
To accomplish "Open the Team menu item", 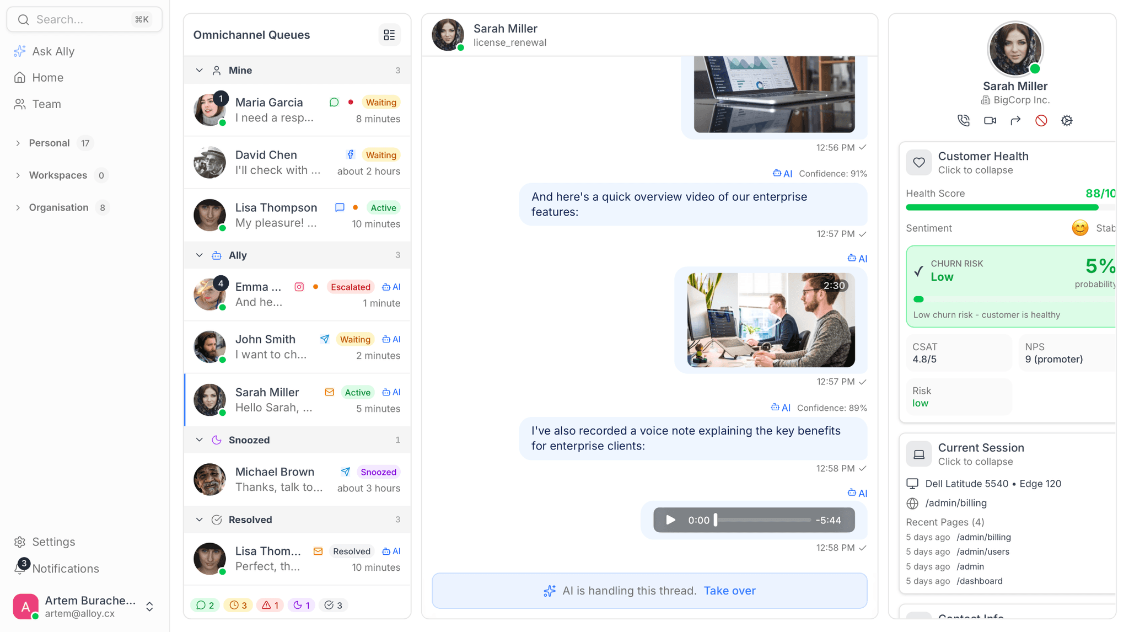I will 46,104.
